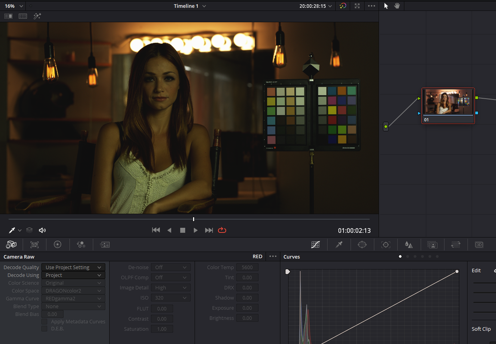Play the clip in reverse
Image resolution: width=496 pixels, height=344 pixels.
(169, 230)
